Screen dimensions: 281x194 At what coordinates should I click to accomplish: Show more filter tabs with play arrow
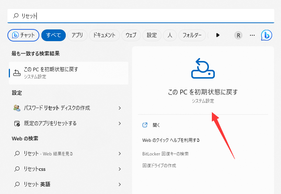click(218, 35)
